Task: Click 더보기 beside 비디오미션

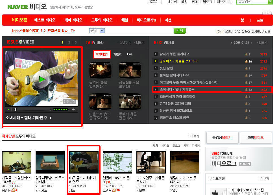Action: 264,179
